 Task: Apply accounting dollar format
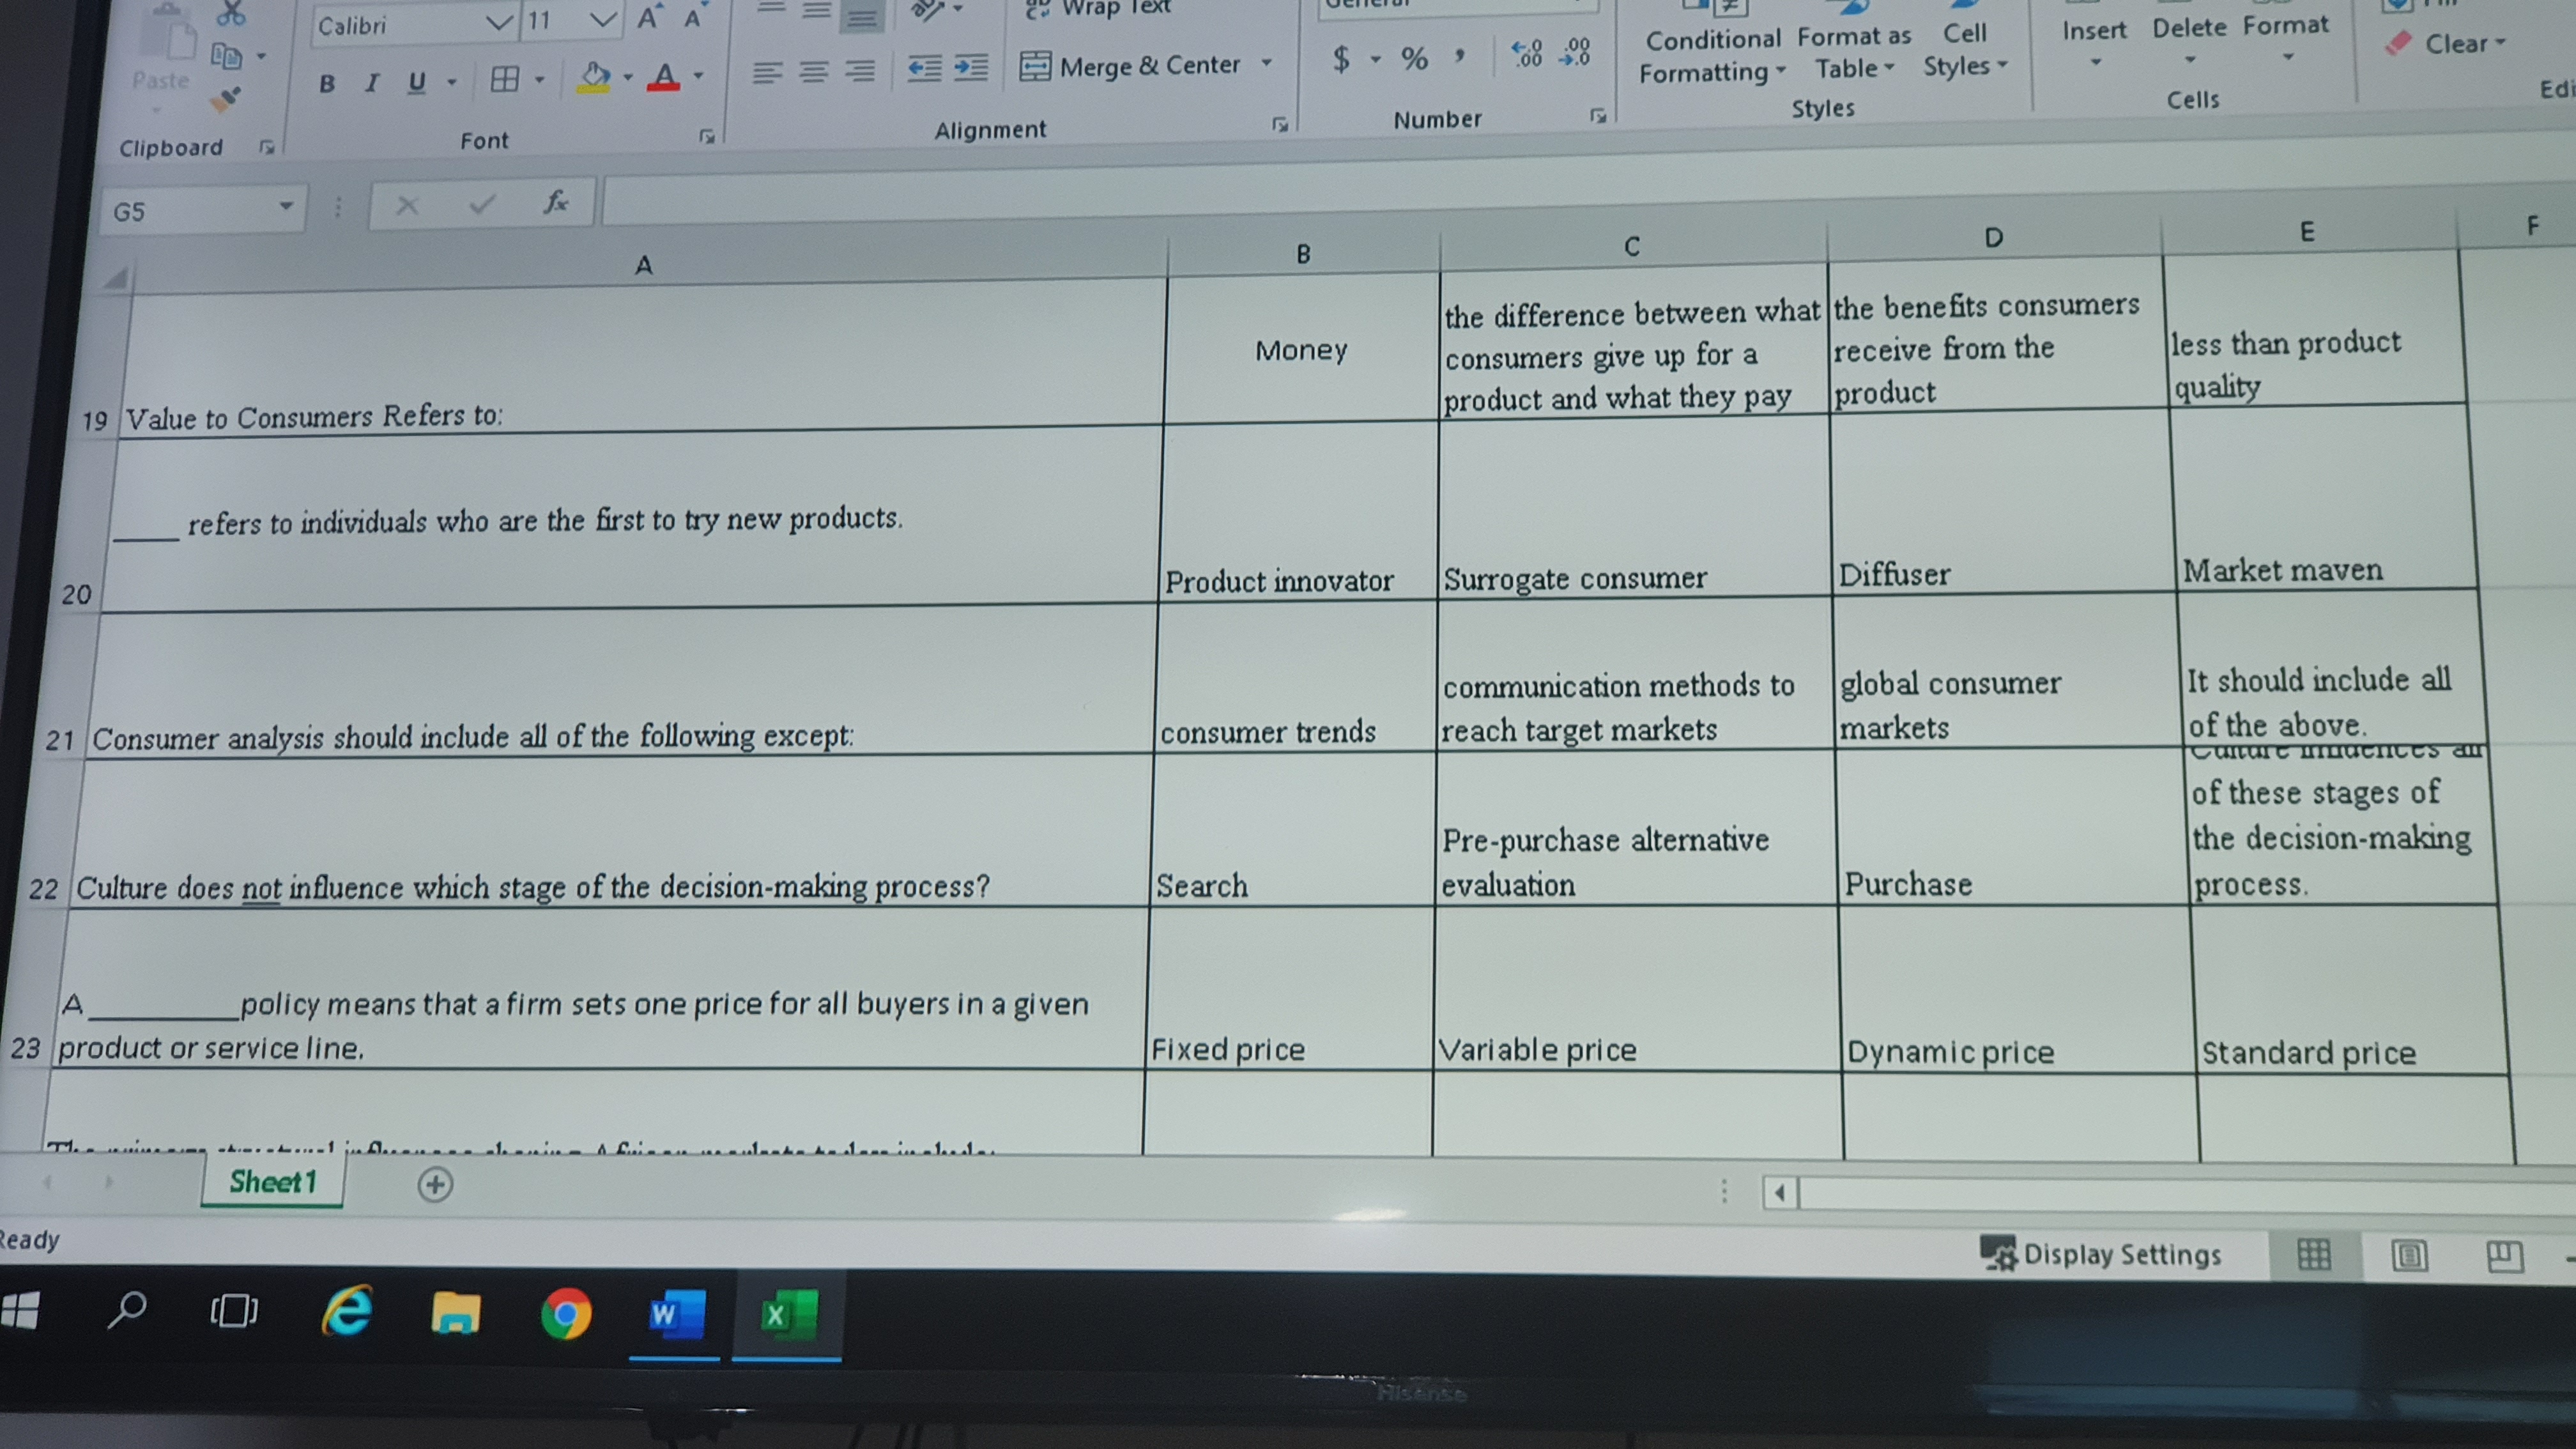pos(1341,60)
